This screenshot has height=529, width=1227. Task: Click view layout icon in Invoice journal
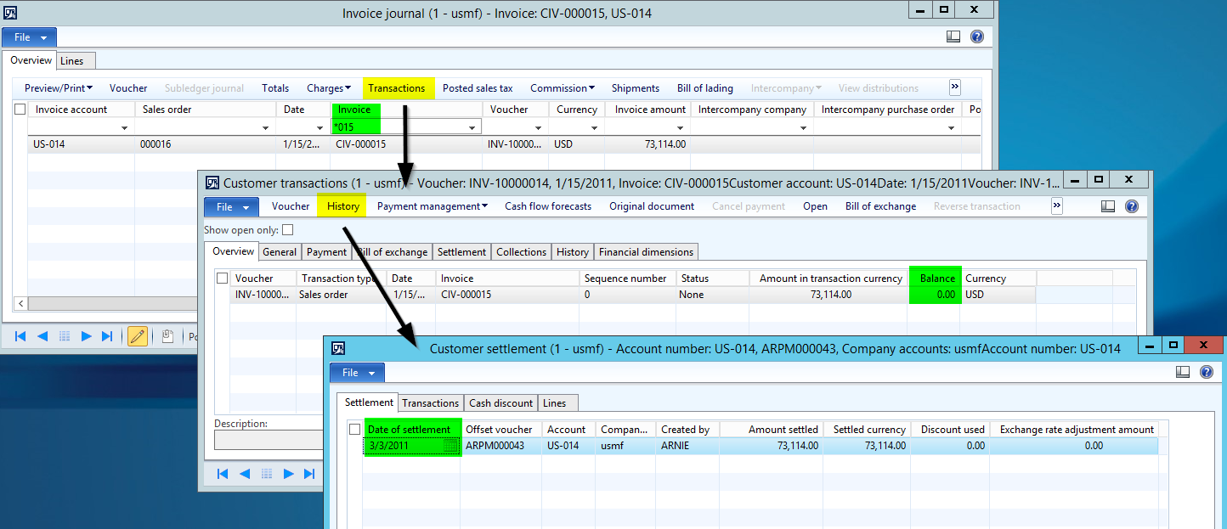[953, 37]
